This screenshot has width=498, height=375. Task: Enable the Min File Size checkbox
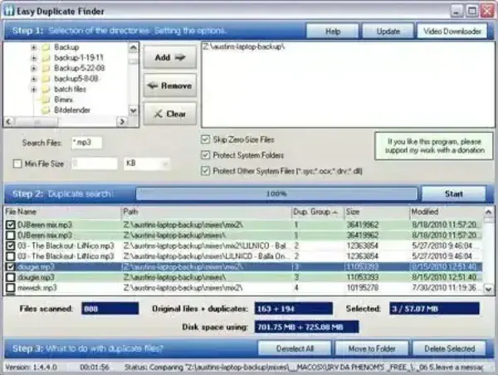[17, 163]
